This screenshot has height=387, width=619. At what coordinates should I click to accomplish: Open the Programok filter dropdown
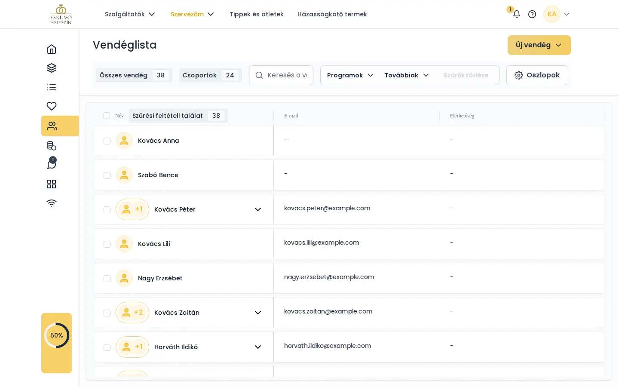[x=350, y=75]
